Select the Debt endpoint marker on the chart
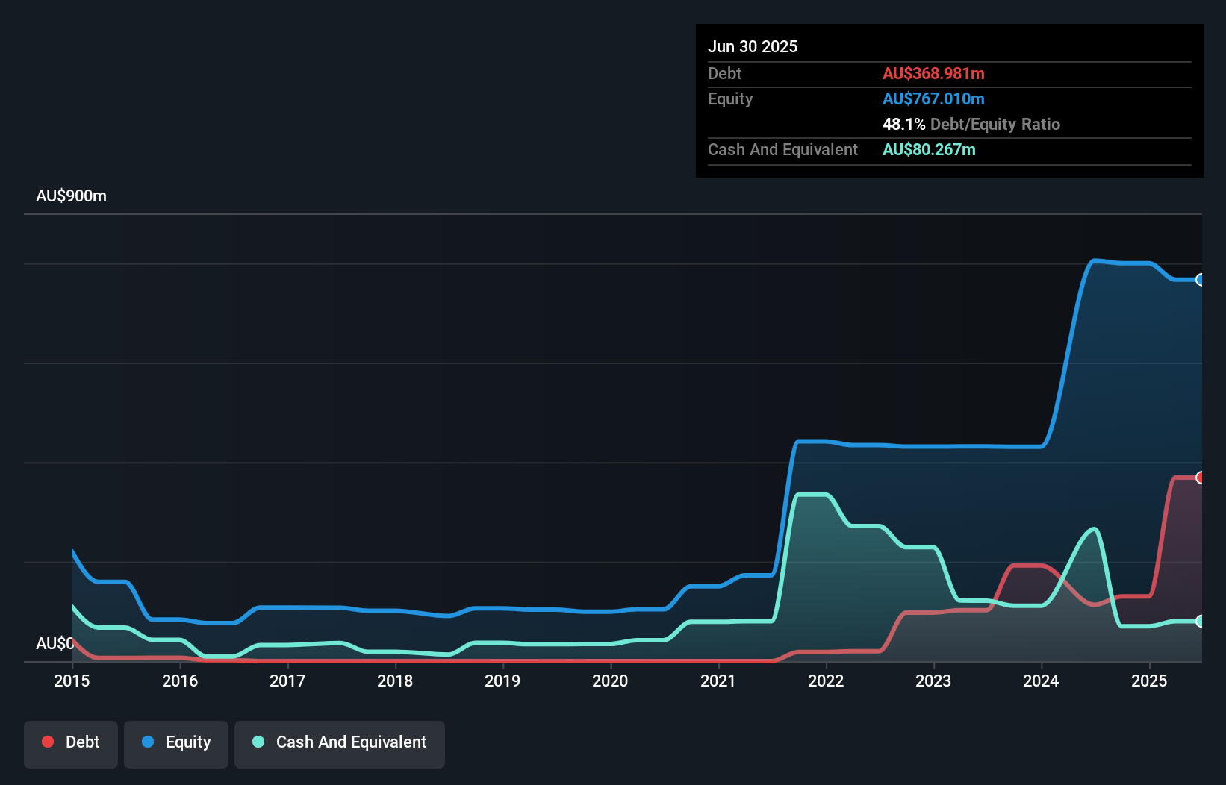The height and width of the screenshot is (785, 1226). (x=1201, y=477)
